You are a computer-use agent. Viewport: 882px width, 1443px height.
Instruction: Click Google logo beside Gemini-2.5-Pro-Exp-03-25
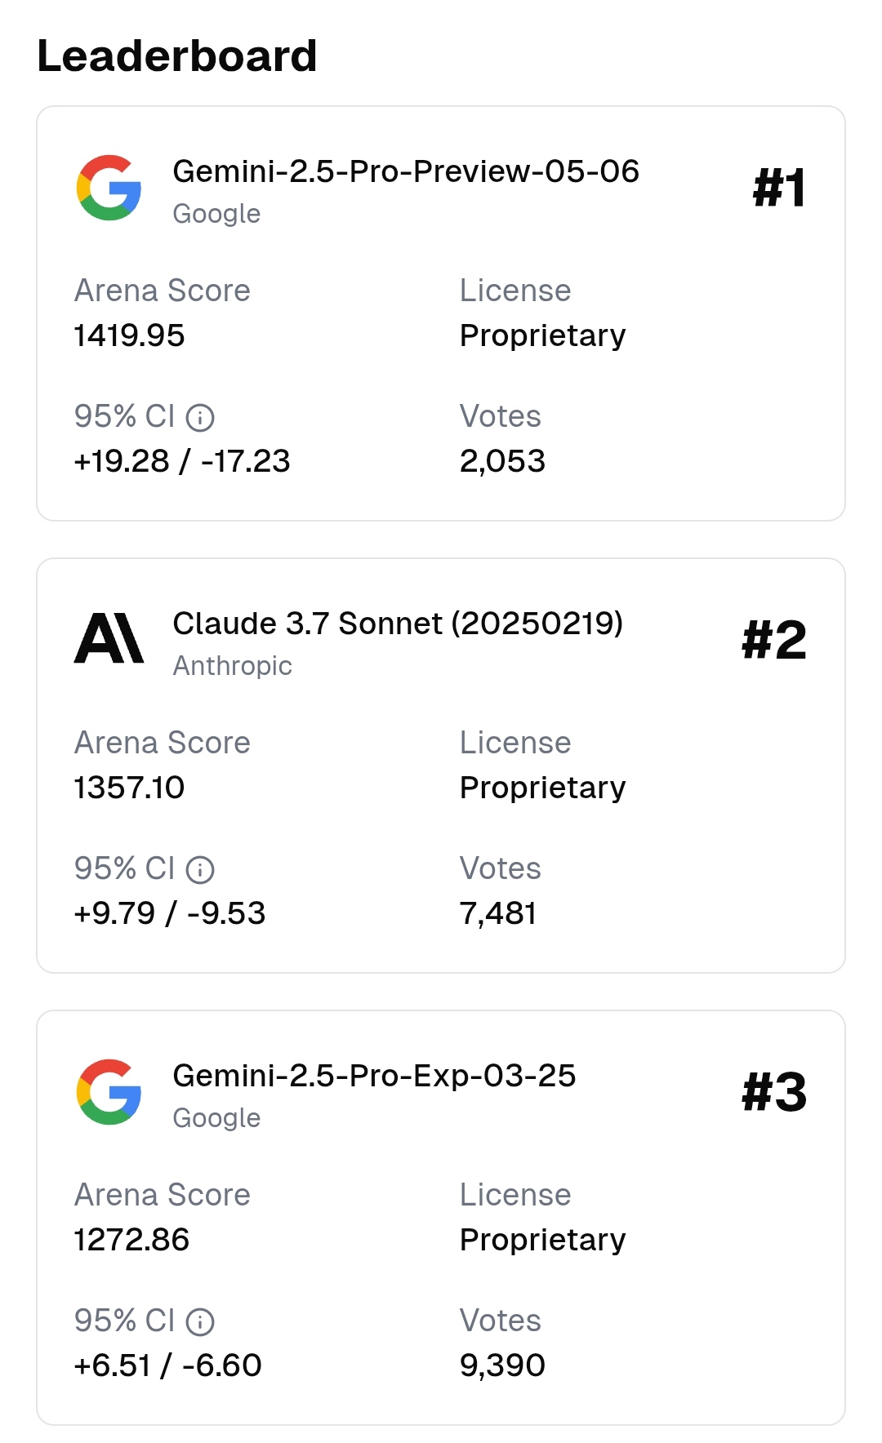(109, 1092)
